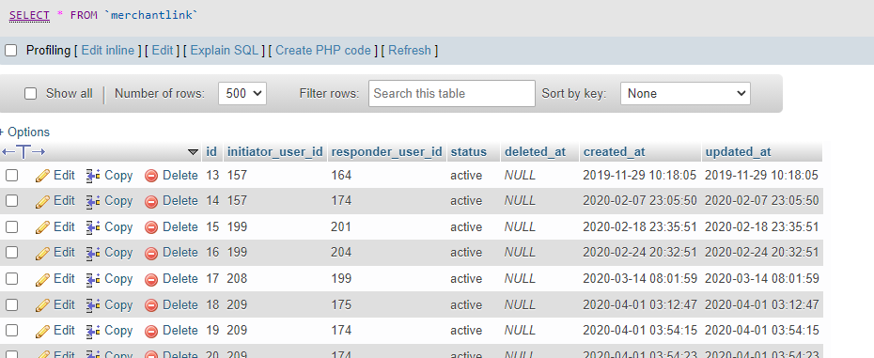Click the SELECT keyword in the query
This screenshot has width=874, height=358.
[29, 16]
